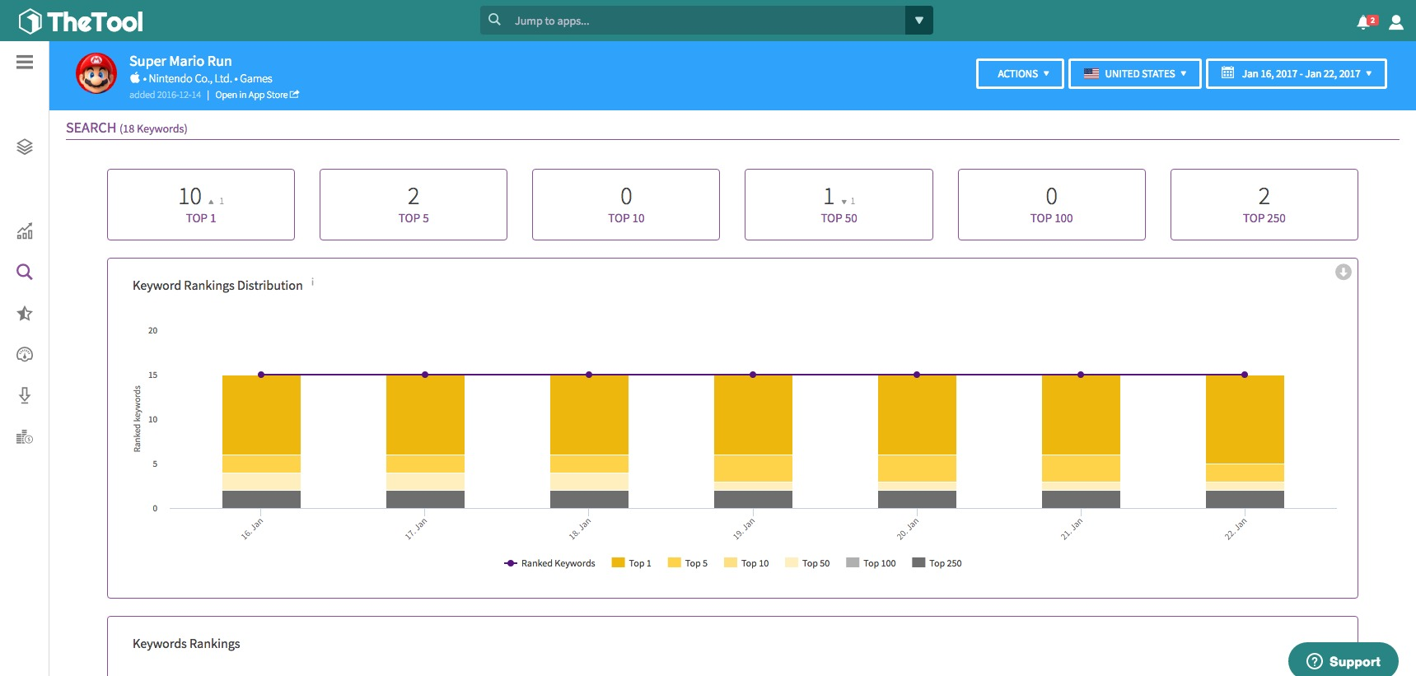Open the star ratings sidebar icon
The image size is (1416, 676).
[x=25, y=314]
